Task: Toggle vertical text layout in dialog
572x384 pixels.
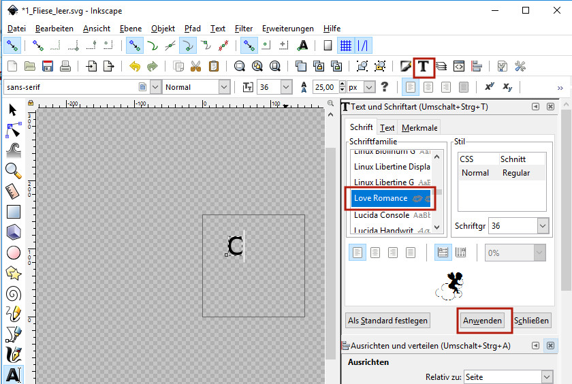Action: pyautogui.click(x=461, y=253)
